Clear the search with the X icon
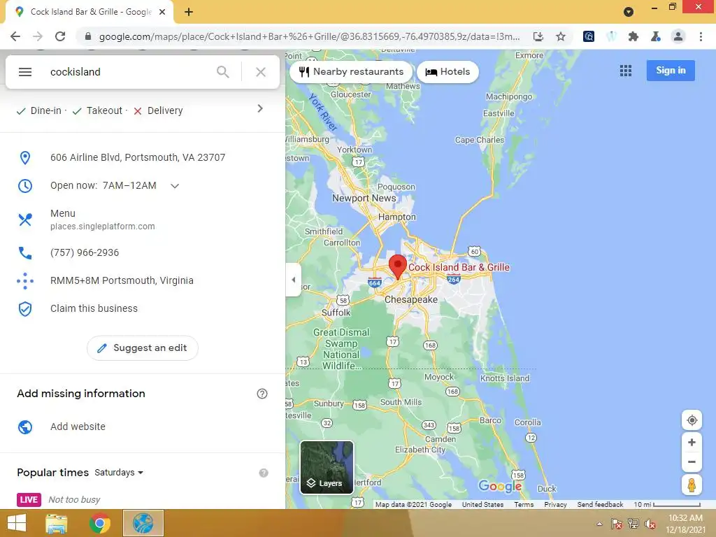The width and height of the screenshot is (716, 537). point(261,72)
